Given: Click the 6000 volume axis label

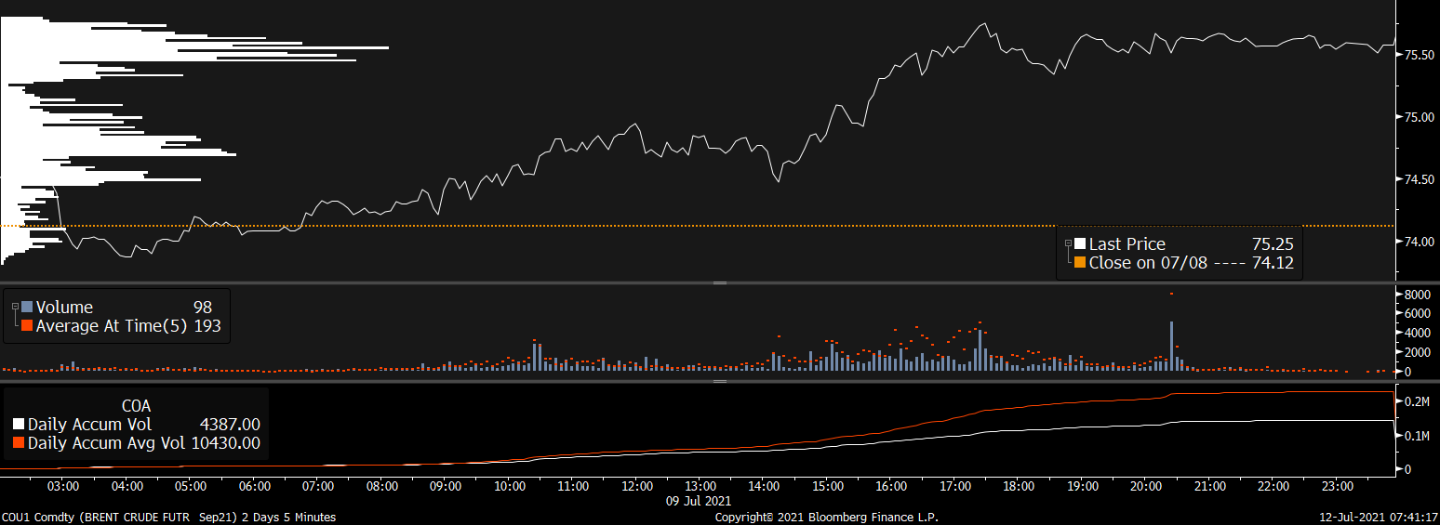Looking at the screenshot, I should [x=1417, y=313].
